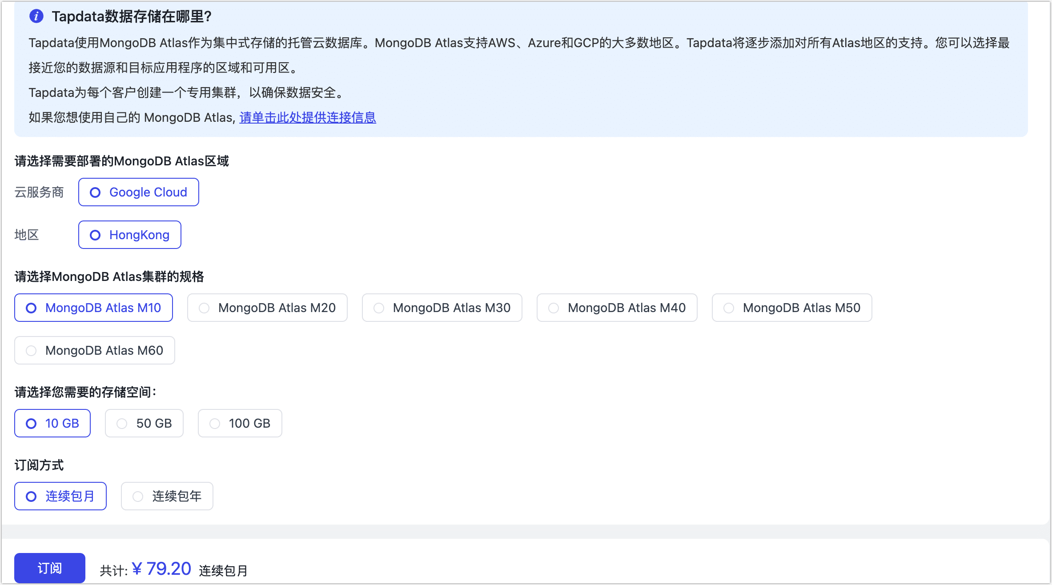1052x585 pixels.
Task: Click the 连续包月 label beside the total price
Action: click(223, 570)
